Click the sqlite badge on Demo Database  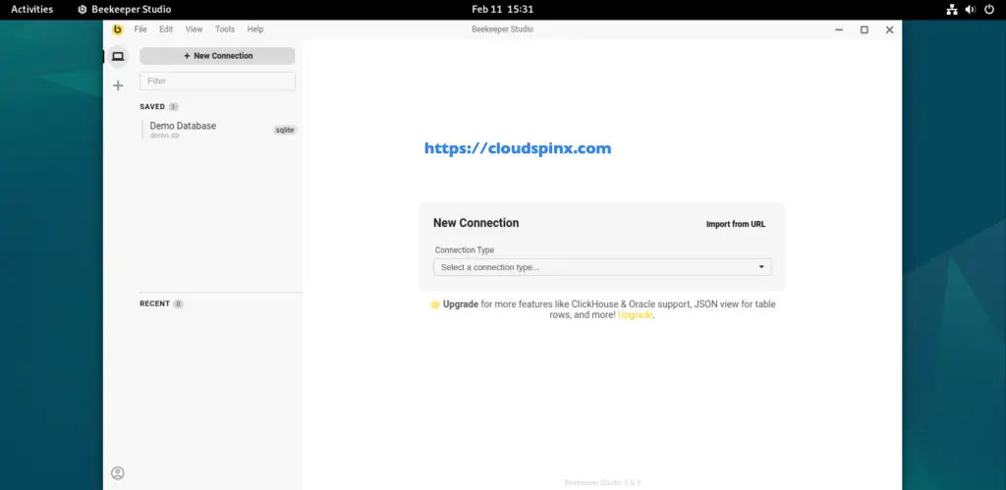285,131
